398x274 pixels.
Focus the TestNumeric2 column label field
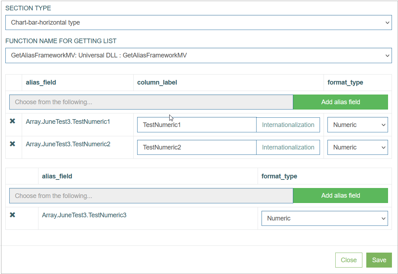click(197, 147)
